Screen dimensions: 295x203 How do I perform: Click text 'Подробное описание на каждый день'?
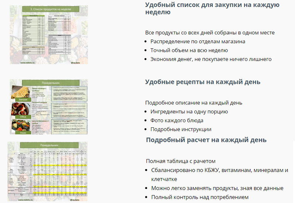(x=194, y=102)
